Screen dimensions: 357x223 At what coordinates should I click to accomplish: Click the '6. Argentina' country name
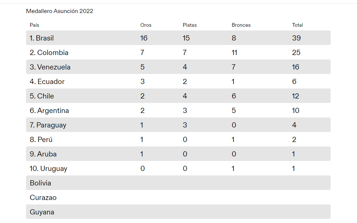coord(49,111)
